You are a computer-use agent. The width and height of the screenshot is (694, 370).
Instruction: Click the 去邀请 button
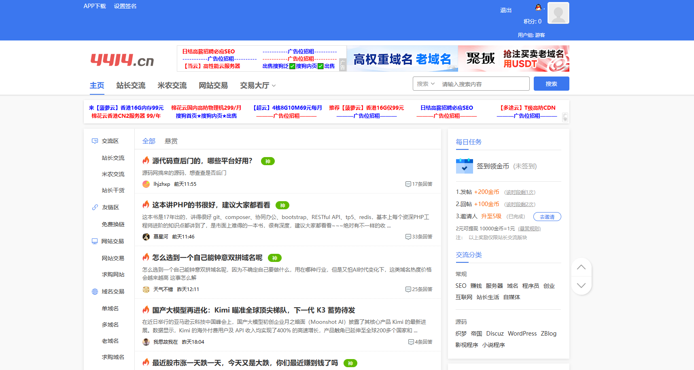[x=547, y=217]
